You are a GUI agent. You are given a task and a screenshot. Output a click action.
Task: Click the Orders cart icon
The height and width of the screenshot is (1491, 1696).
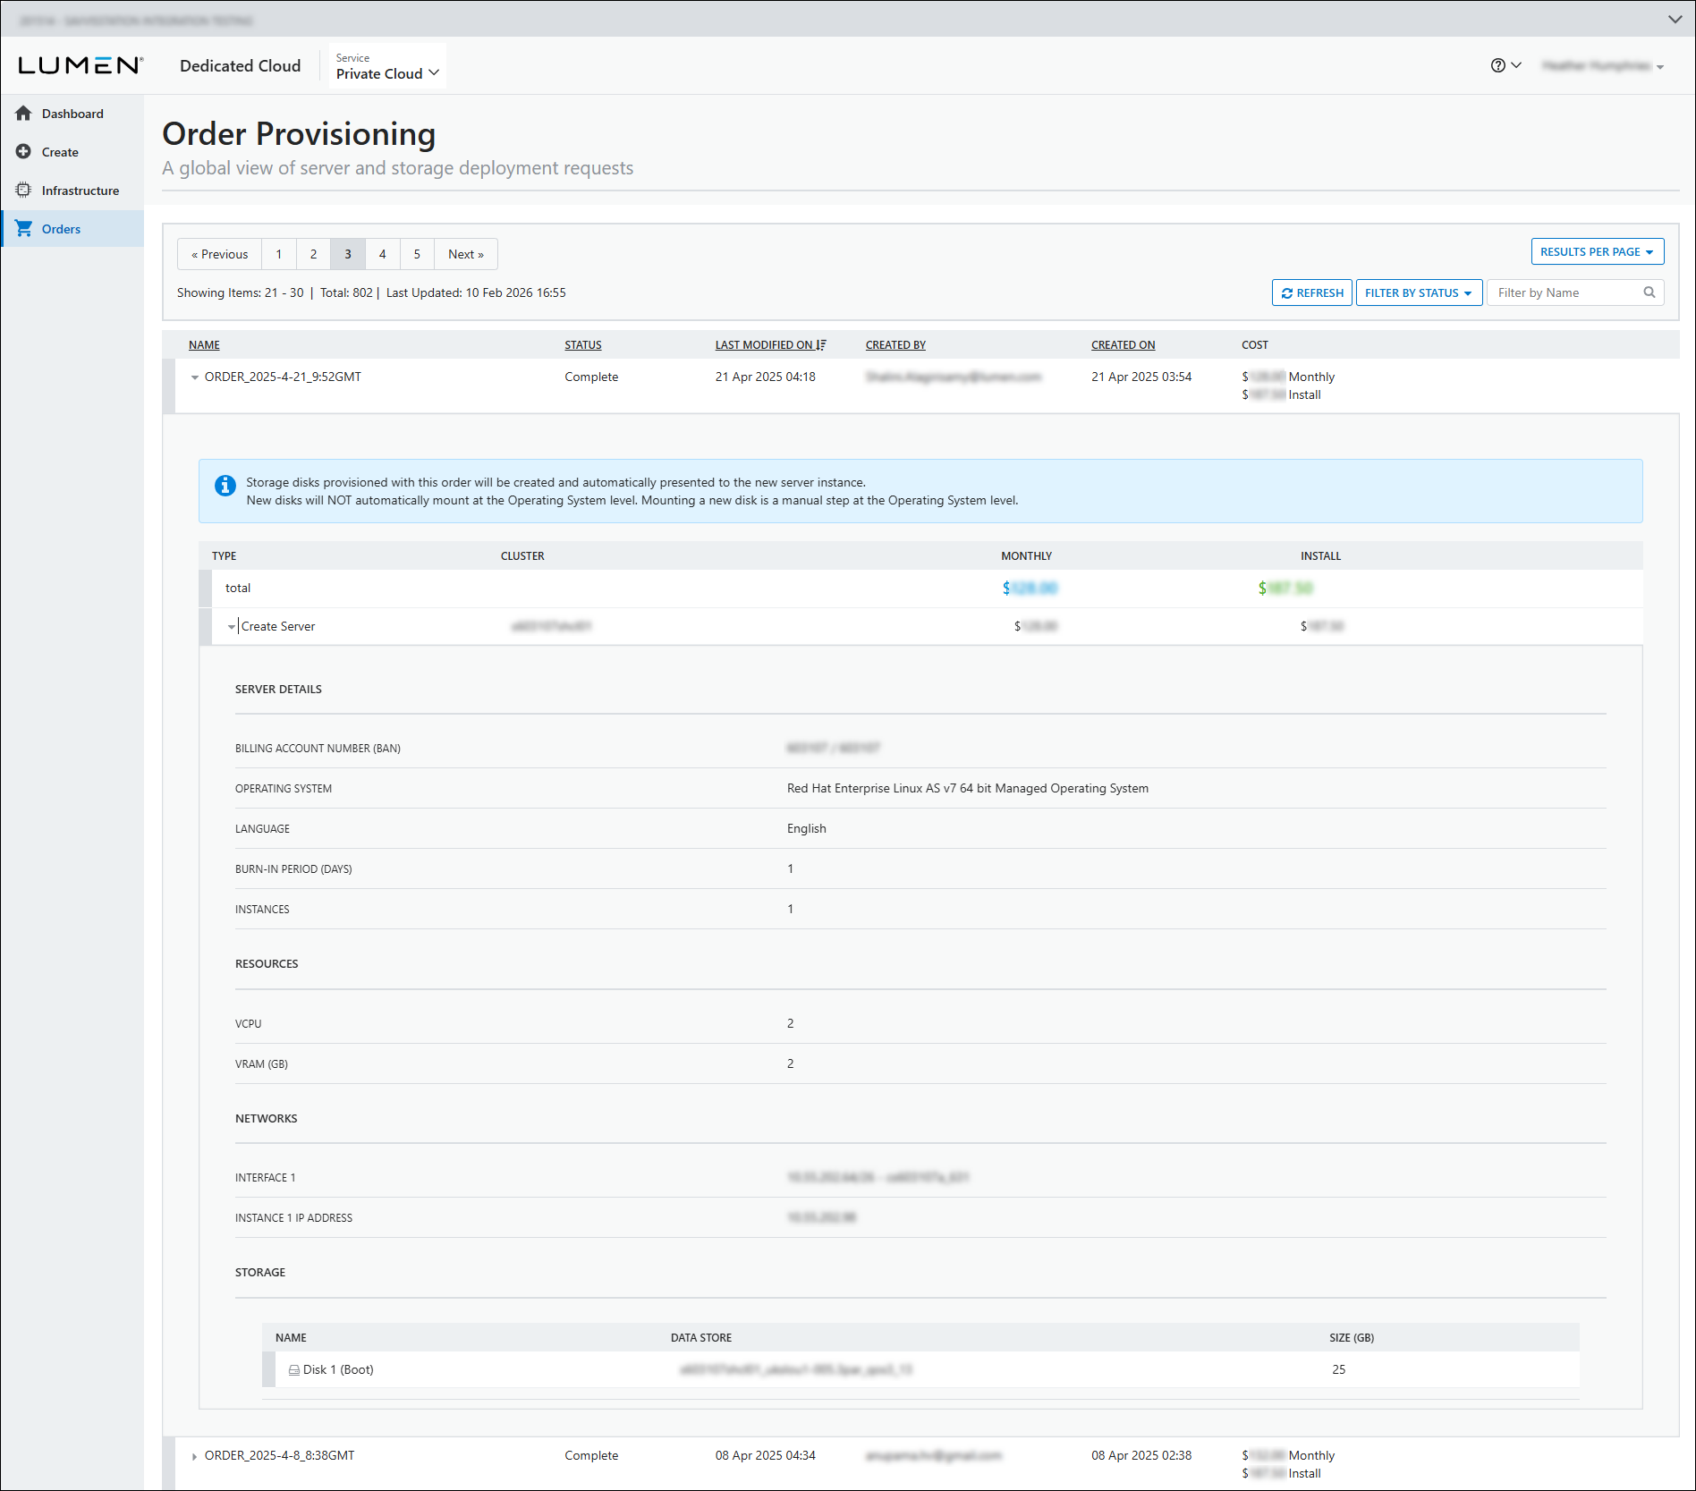pyautogui.click(x=24, y=229)
